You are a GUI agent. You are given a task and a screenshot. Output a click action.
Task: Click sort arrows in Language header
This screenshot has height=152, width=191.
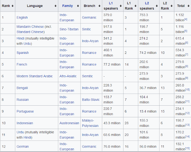tap(56, 6)
